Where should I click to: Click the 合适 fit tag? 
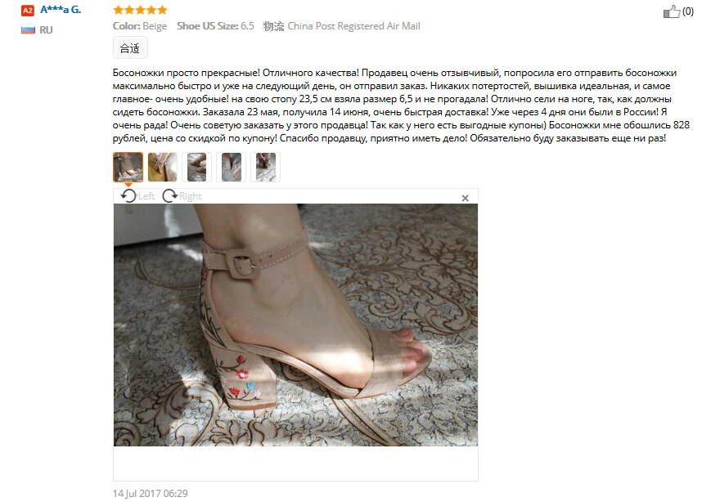[130, 48]
